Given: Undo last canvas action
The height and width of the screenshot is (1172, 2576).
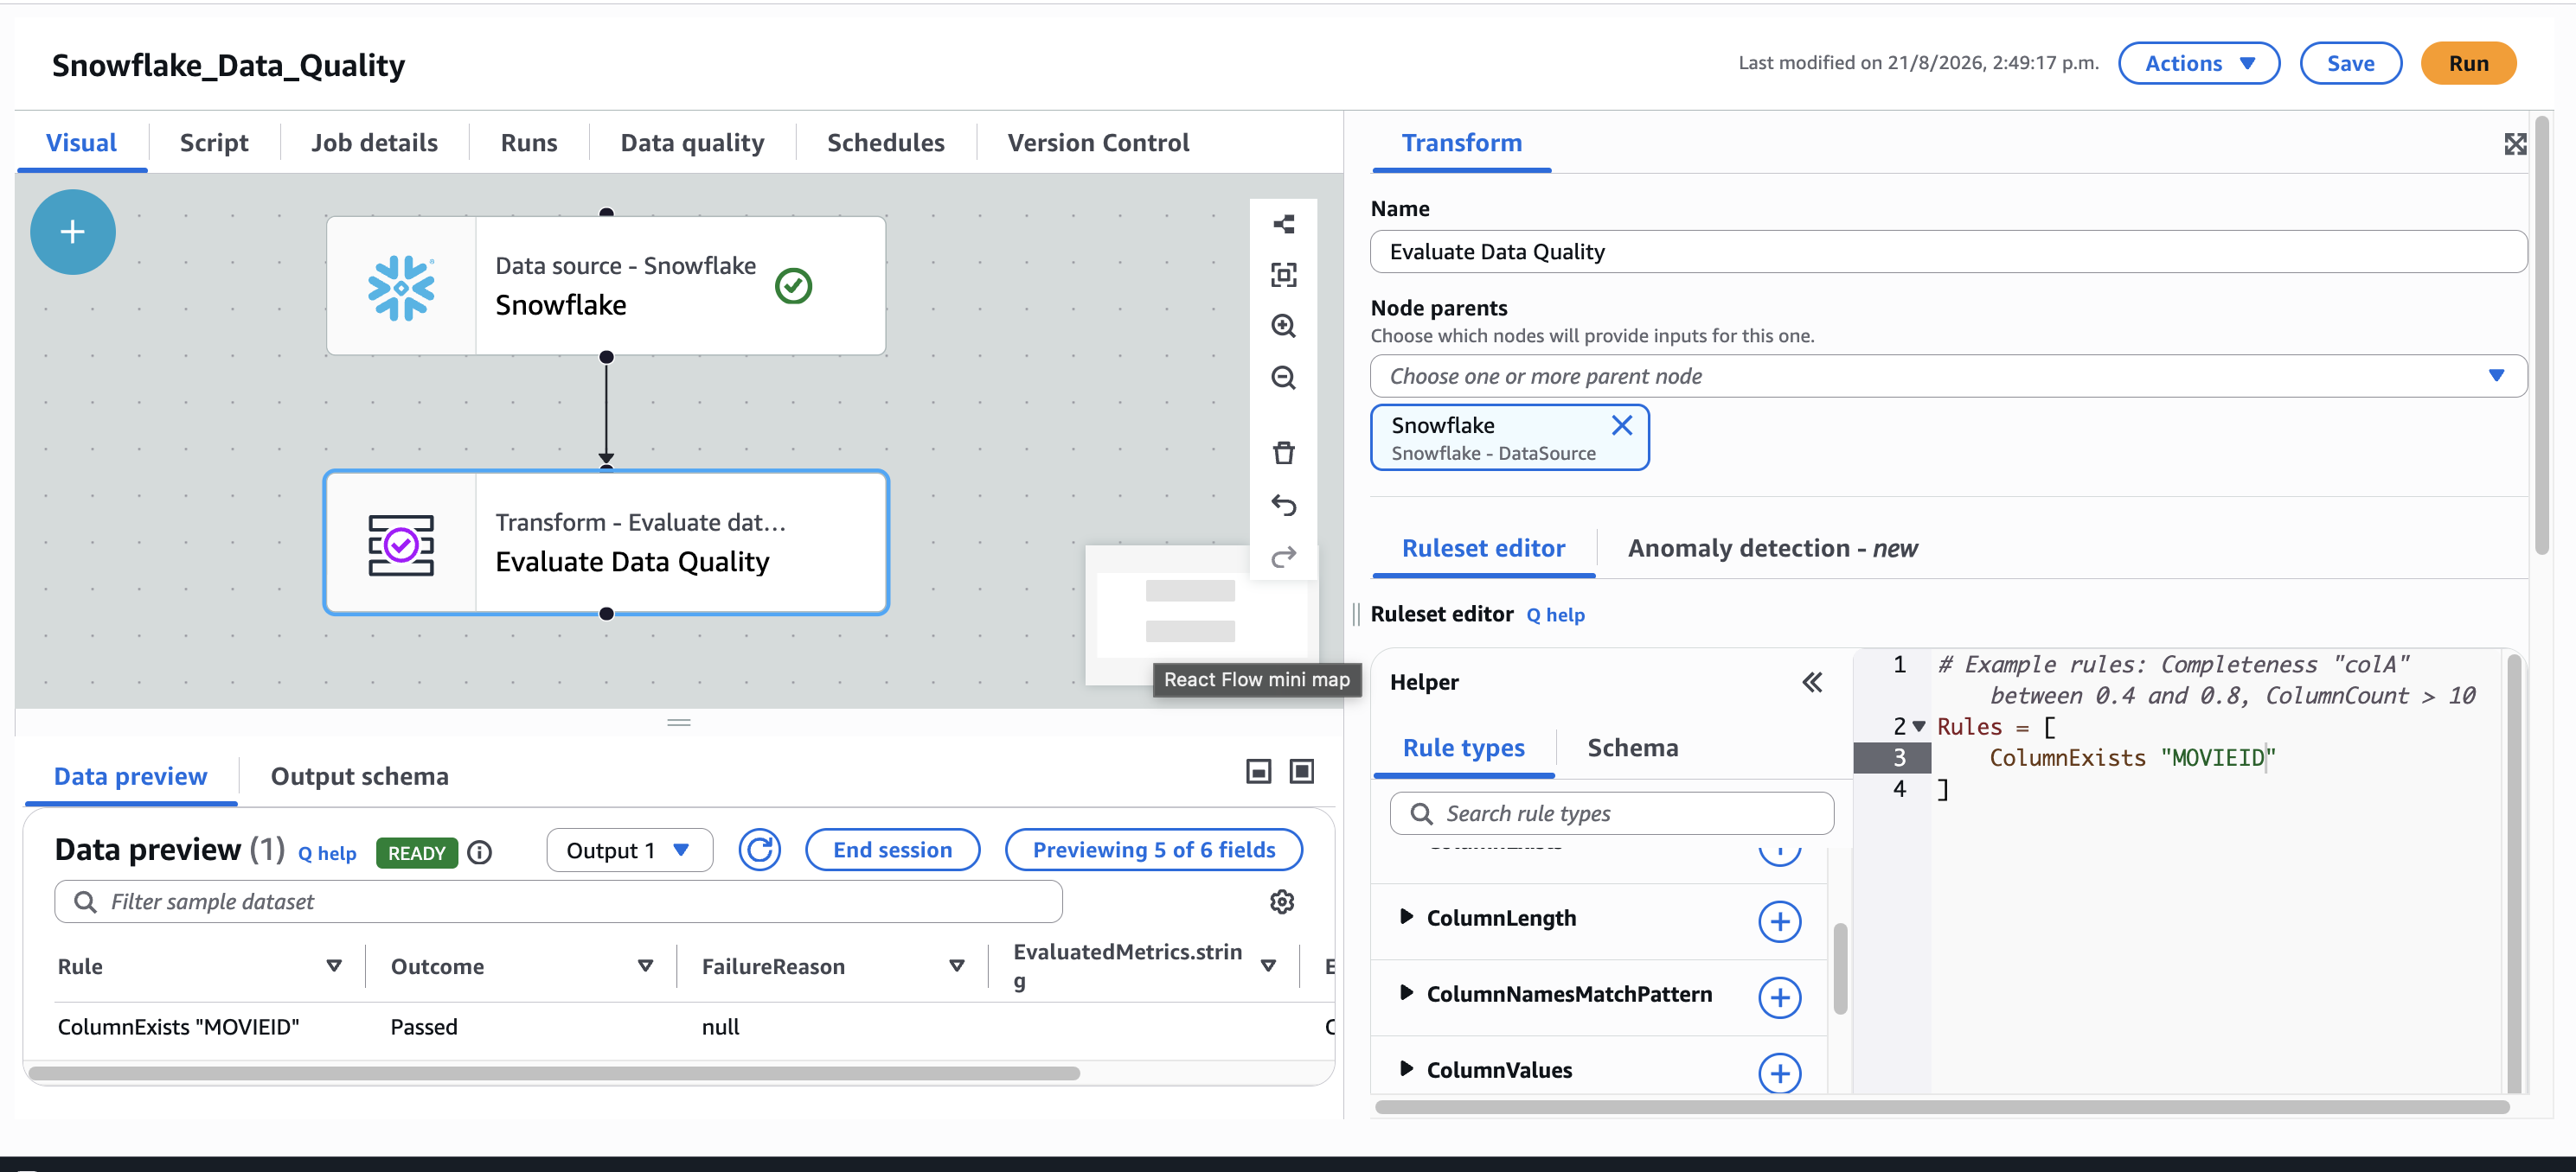Looking at the screenshot, I should tap(1283, 505).
